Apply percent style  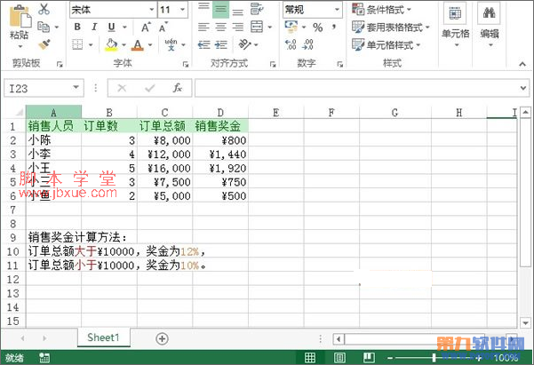pos(318,28)
